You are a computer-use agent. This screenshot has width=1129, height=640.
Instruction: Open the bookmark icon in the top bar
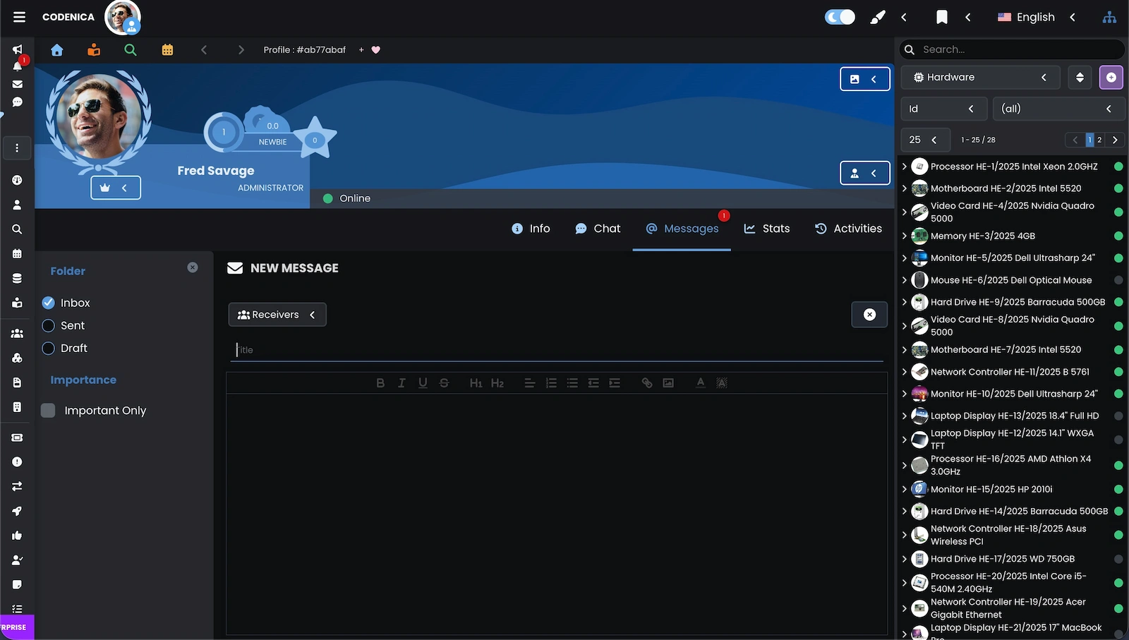[941, 16]
